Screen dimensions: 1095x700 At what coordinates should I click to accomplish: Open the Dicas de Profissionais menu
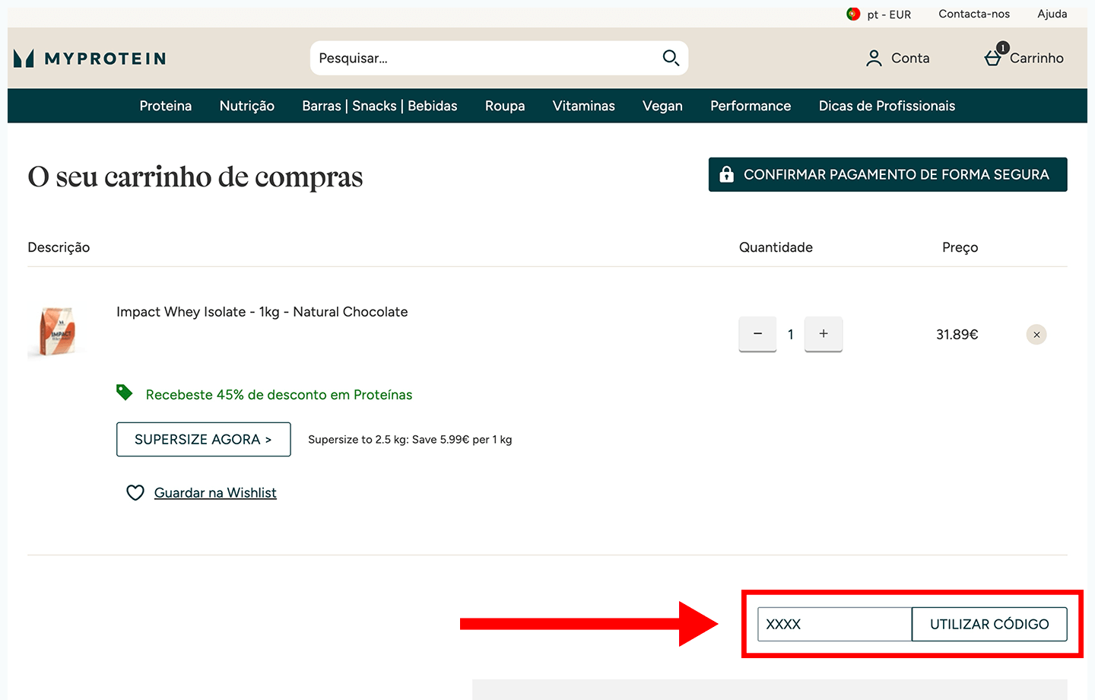pos(887,106)
